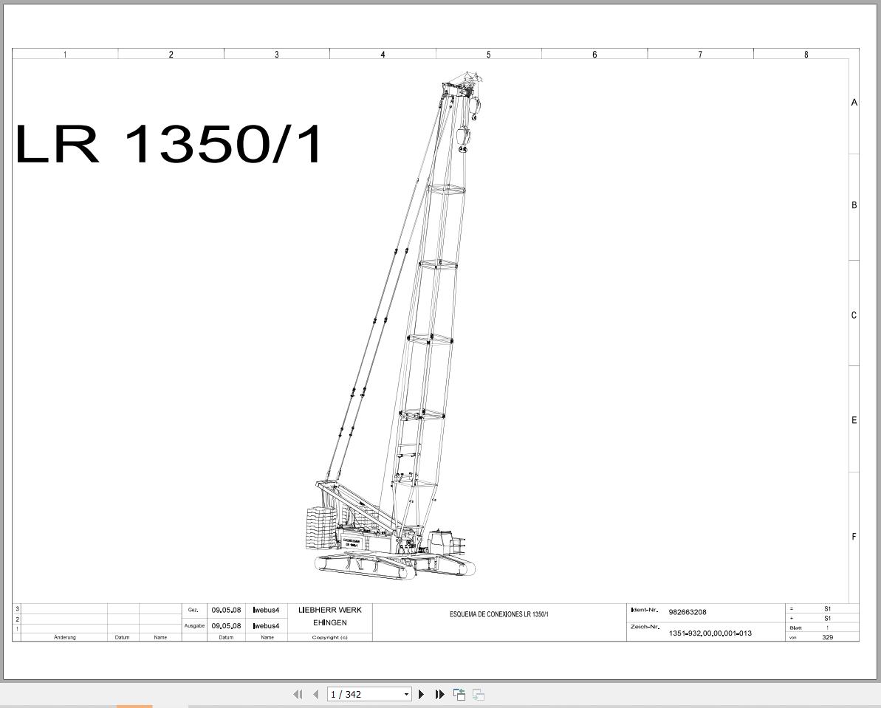Click row label A on the right border
881x708 pixels.
pyautogui.click(x=853, y=101)
